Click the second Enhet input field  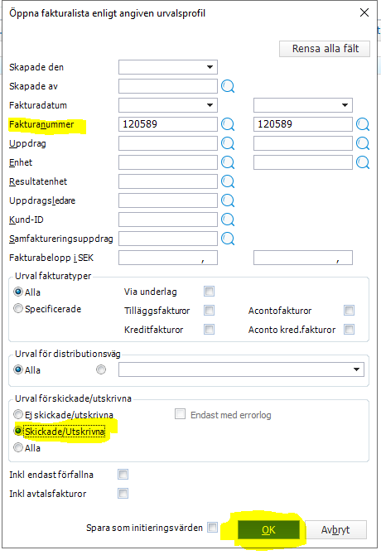(303, 162)
